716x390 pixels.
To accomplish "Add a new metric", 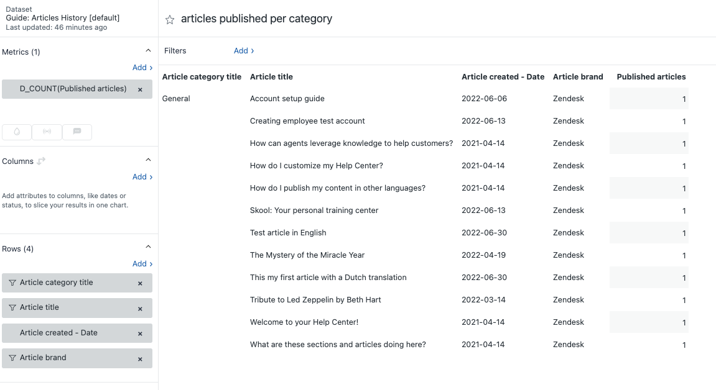I will pos(142,68).
